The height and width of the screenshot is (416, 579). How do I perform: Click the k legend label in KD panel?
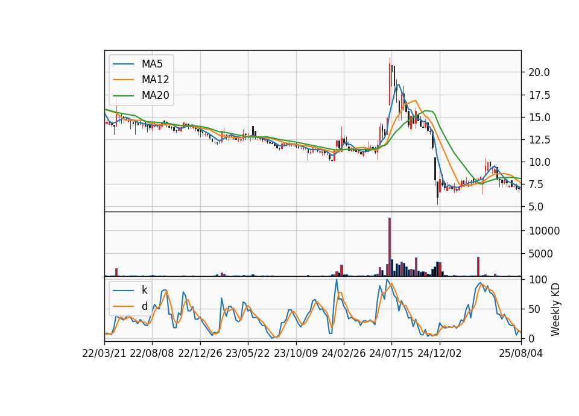coord(144,290)
